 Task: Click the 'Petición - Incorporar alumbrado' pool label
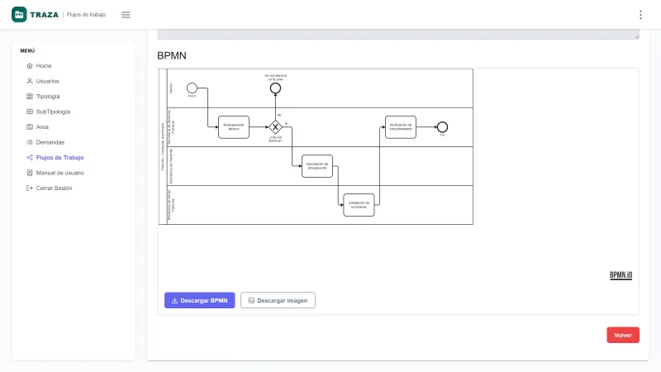[163, 146]
